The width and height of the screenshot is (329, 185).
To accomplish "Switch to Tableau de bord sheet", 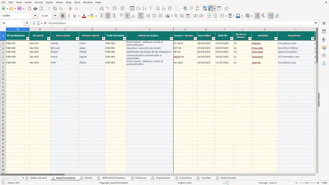I will pyautogui.click(x=38, y=178).
